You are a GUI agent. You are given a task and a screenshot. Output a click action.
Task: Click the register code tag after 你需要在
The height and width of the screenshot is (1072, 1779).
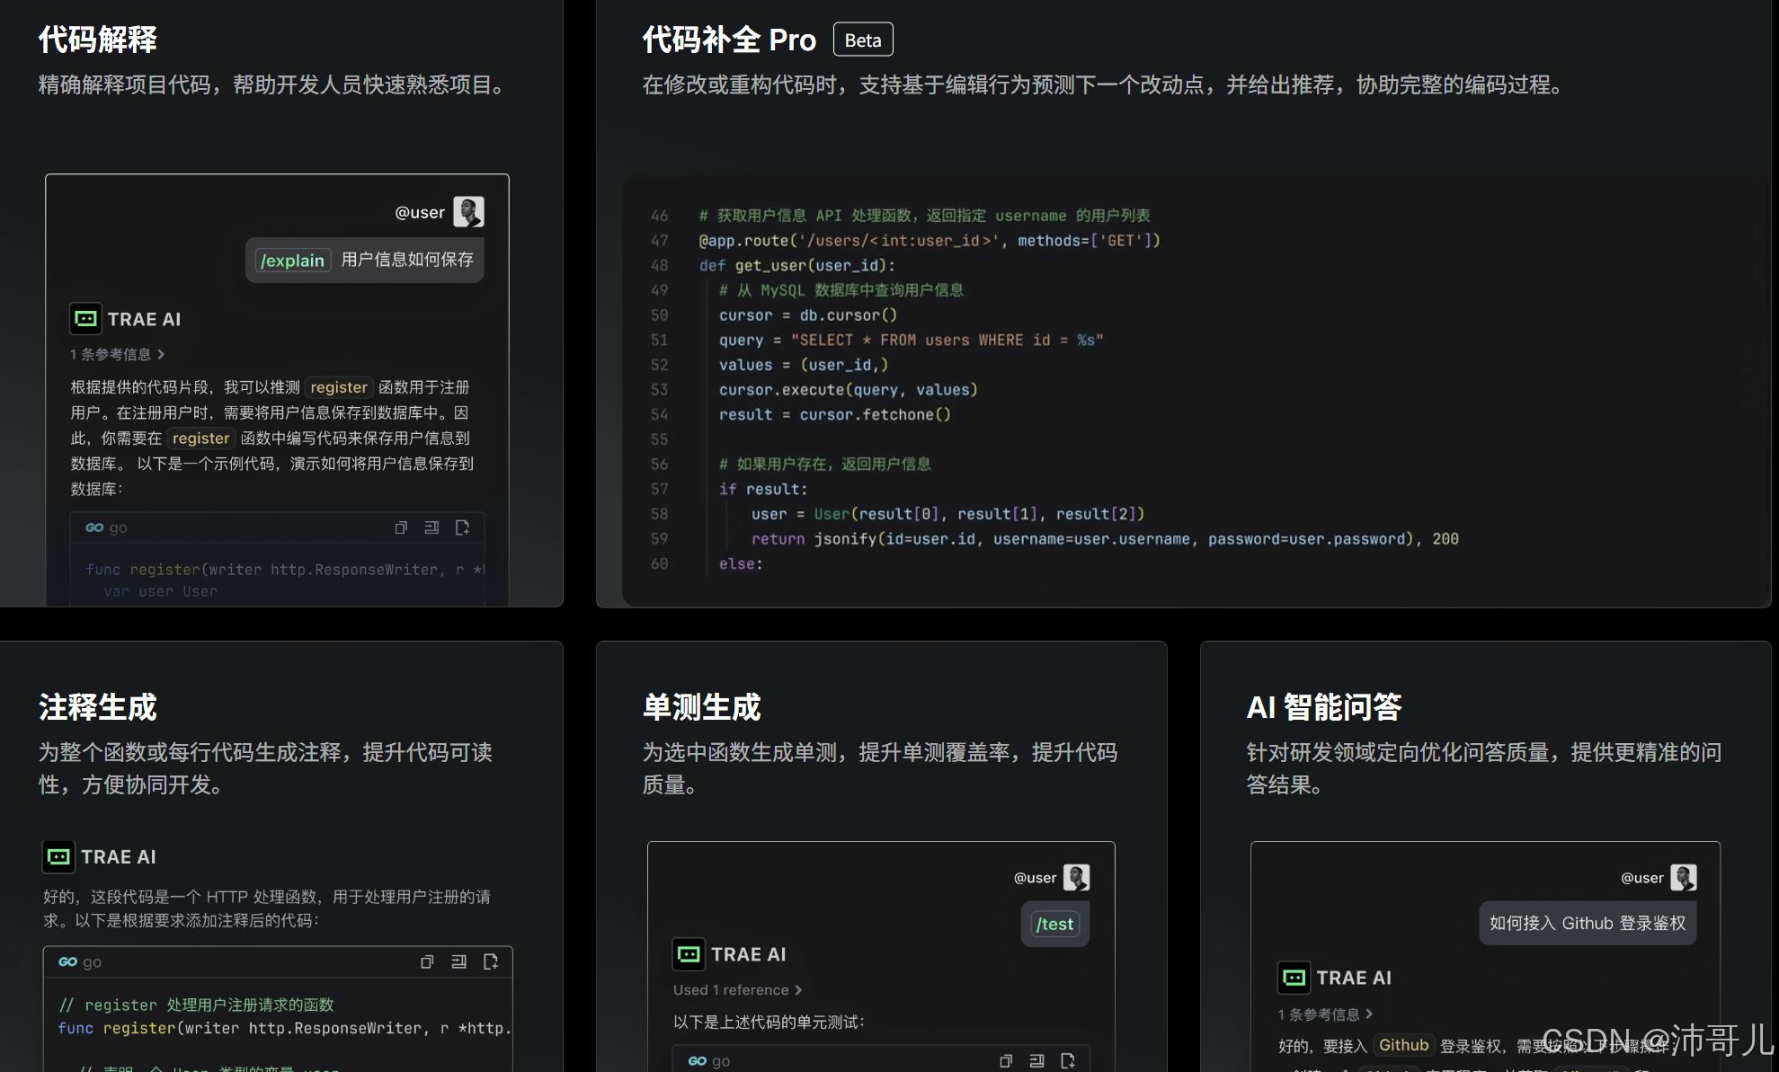point(200,439)
